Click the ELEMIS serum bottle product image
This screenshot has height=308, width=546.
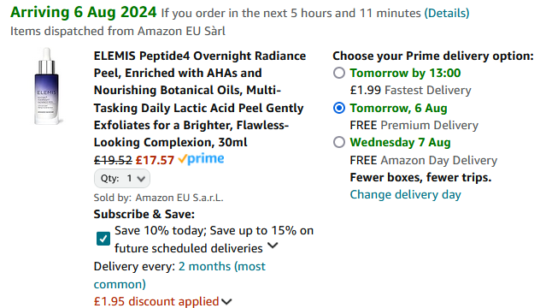[47, 86]
